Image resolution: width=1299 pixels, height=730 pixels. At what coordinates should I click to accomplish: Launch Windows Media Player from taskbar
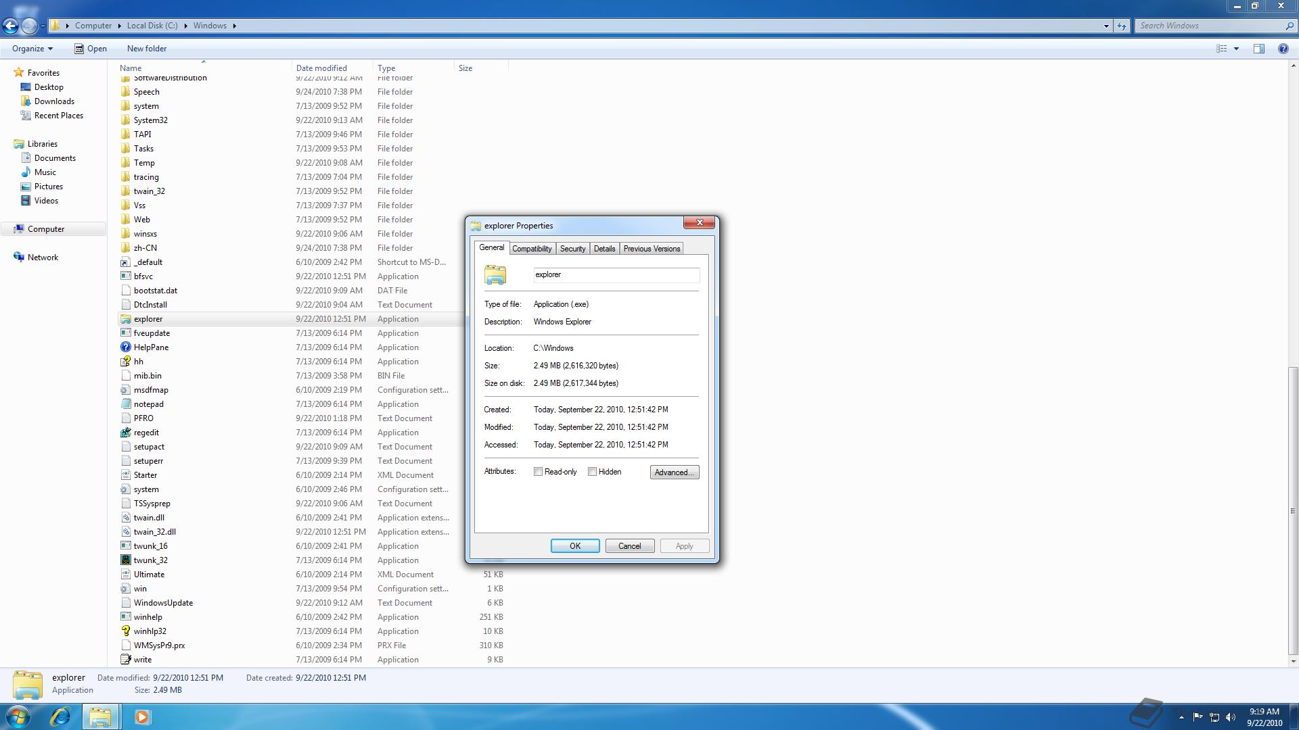tap(141, 716)
